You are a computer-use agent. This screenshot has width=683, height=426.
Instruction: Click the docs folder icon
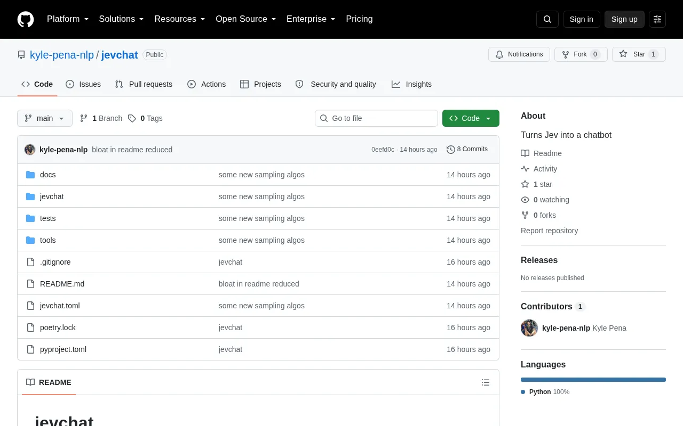(30, 175)
